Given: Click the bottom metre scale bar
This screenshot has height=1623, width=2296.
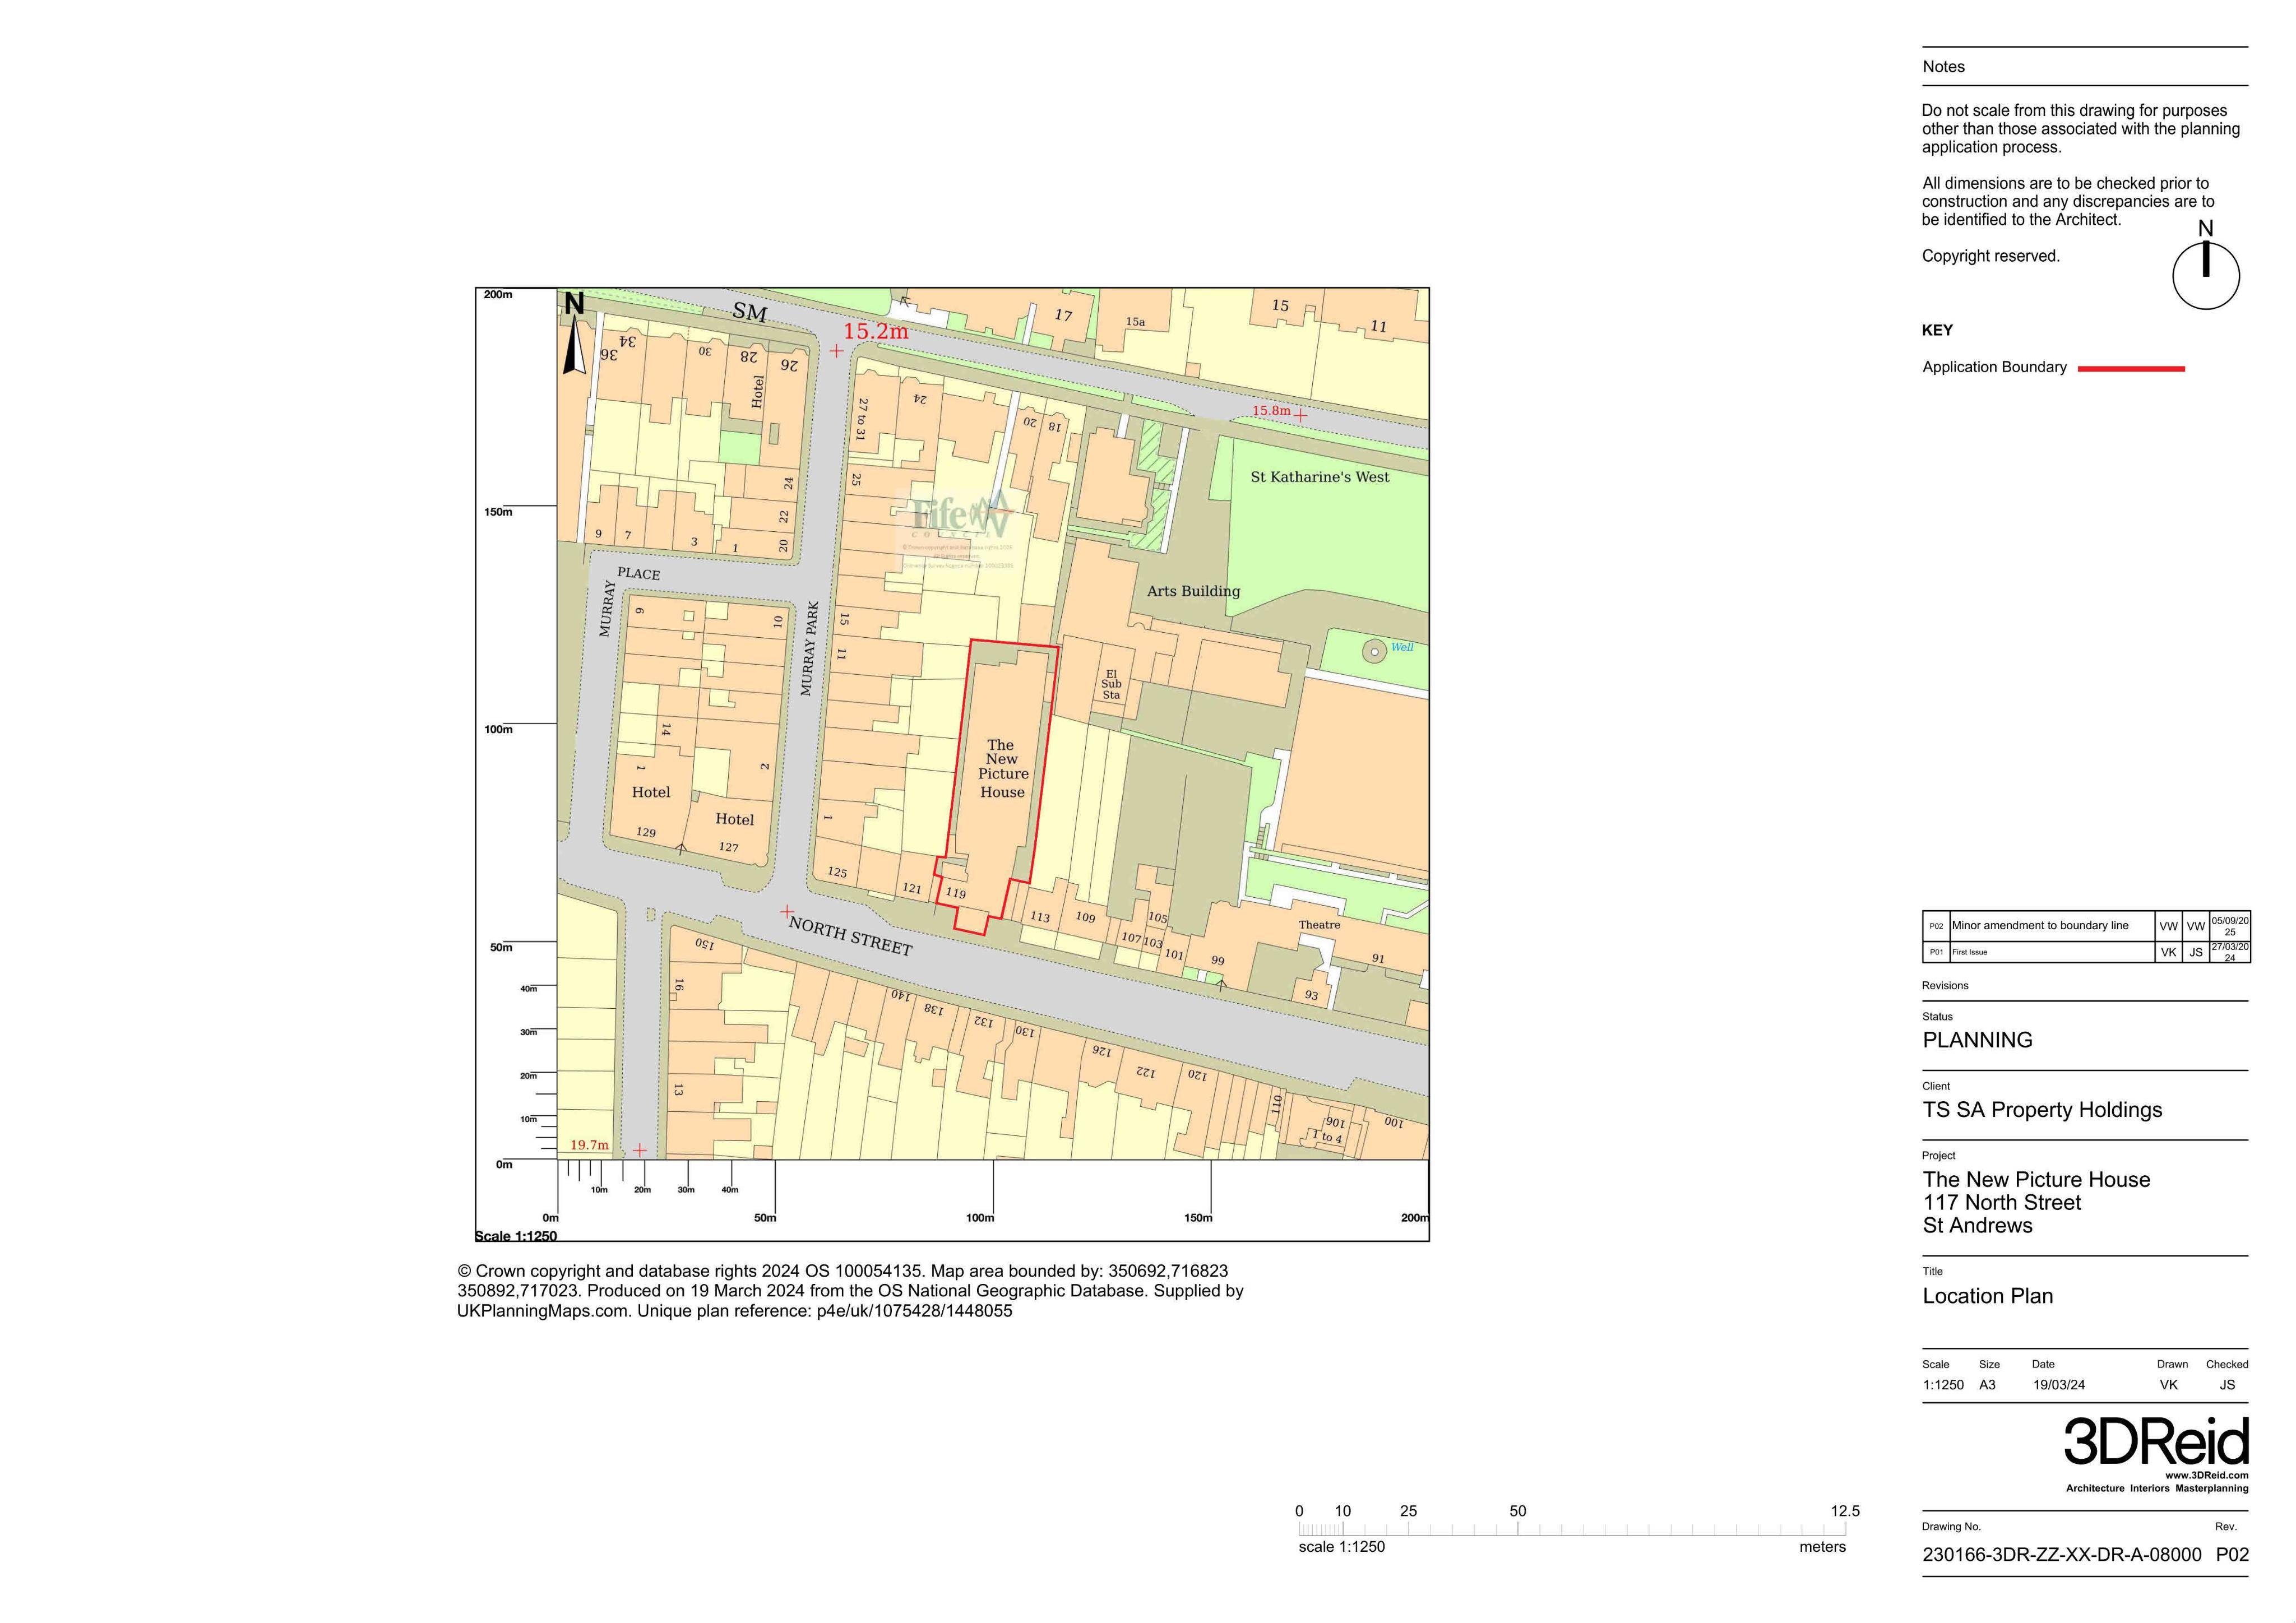Looking at the screenshot, I should (1571, 1529).
